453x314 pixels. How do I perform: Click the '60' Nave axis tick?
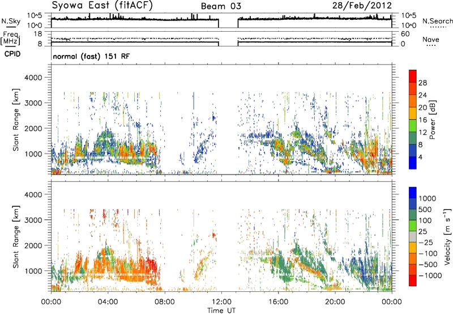coord(405,34)
